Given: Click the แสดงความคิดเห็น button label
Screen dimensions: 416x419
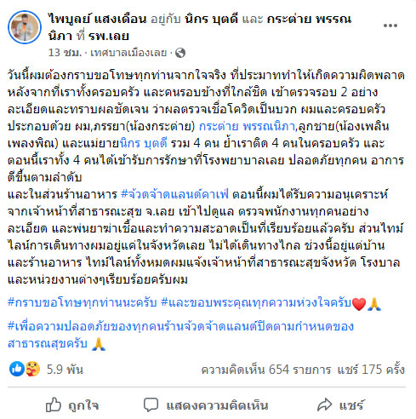Looking at the screenshot, I should click(217, 405).
